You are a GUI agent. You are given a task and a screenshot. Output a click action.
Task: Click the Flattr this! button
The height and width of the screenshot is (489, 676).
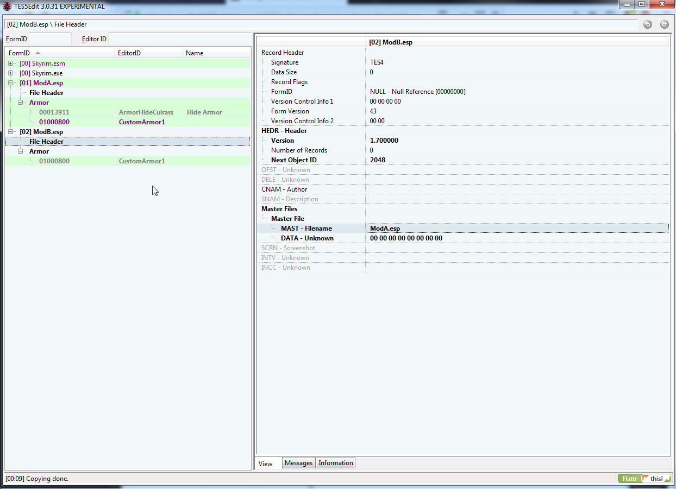pyautogui.click(x=644, y=479)
